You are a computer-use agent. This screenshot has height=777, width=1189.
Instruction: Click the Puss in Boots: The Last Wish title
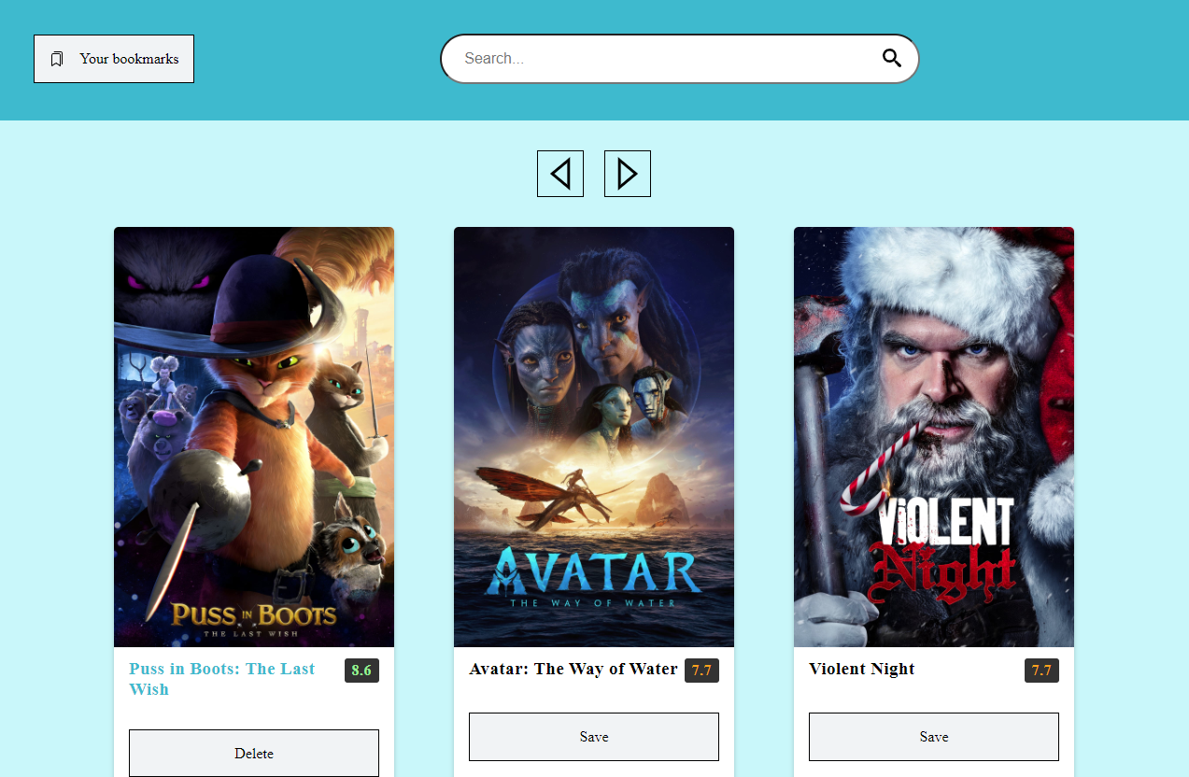tap(222, 679)
